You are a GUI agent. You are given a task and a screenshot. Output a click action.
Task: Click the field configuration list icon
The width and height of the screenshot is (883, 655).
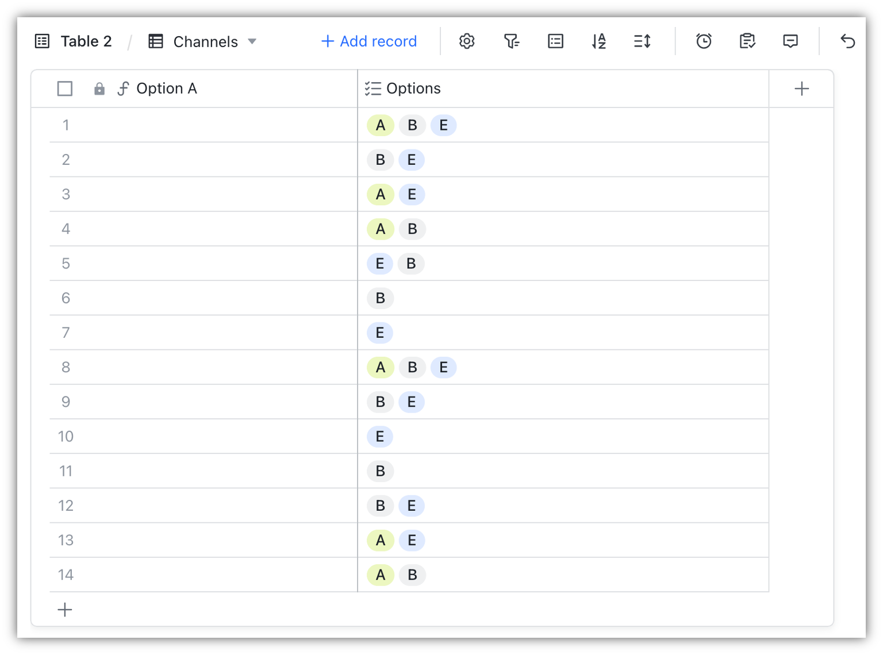(555, 41)
